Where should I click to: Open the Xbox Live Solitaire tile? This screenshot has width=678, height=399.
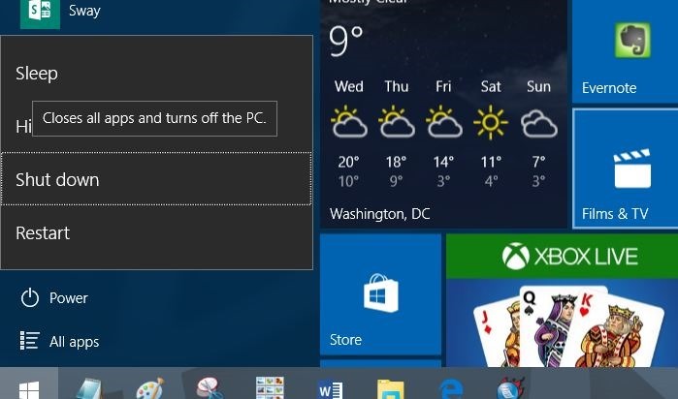tap(562, 300)
